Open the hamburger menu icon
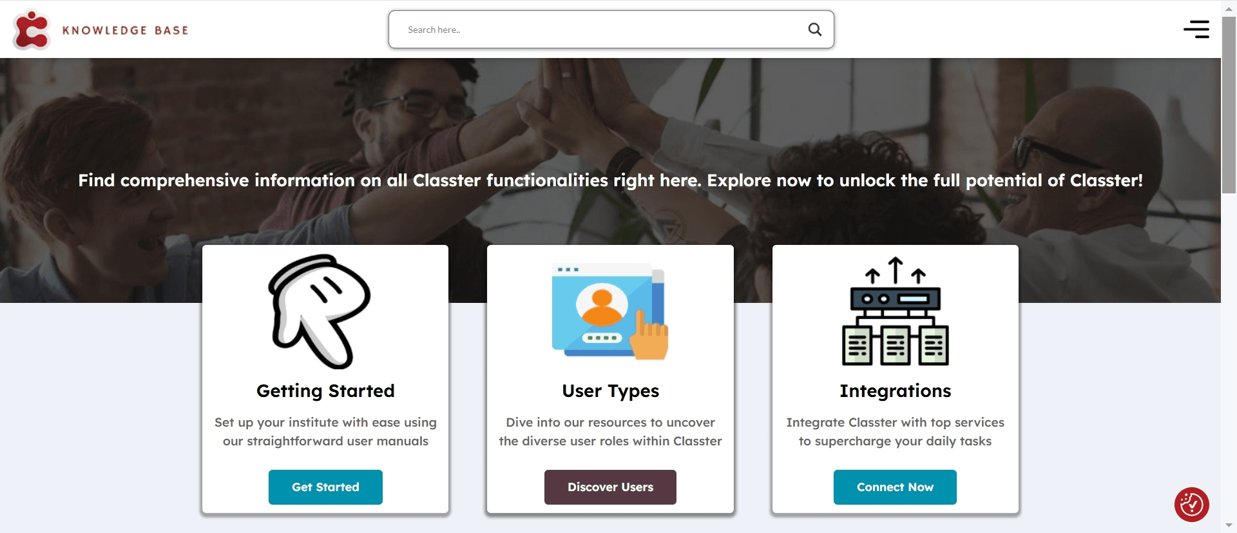1237x533 pixels. pos(1196,29)
